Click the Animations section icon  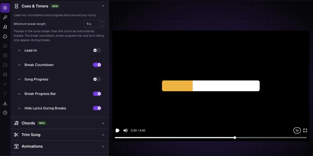pos(16,147)
